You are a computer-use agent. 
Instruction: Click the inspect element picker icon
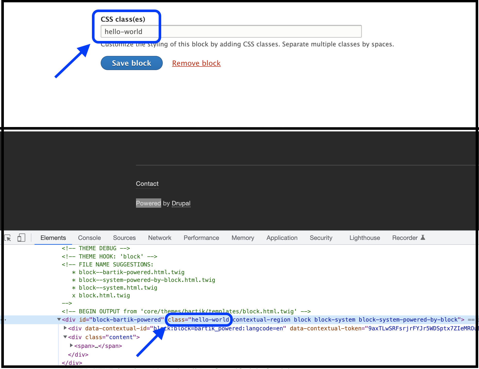click(x=8, y=238)
